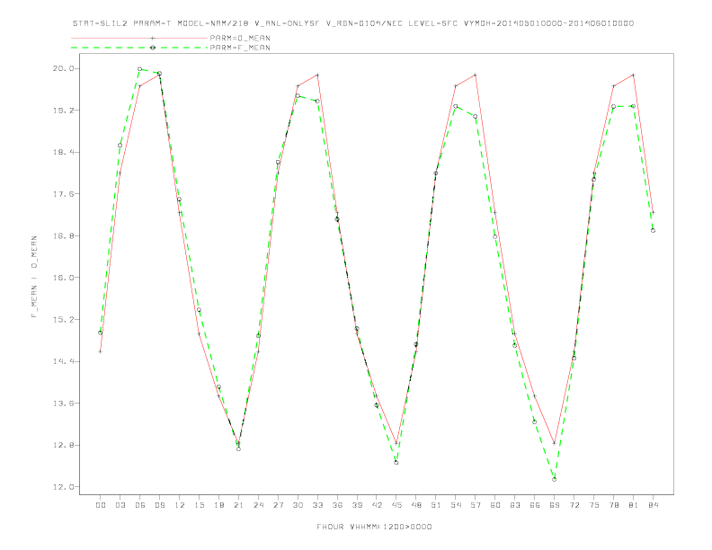Click the plus marker on the red legend line
The width and height of the screenshot is (712, 550).
[x=153, y=38]
